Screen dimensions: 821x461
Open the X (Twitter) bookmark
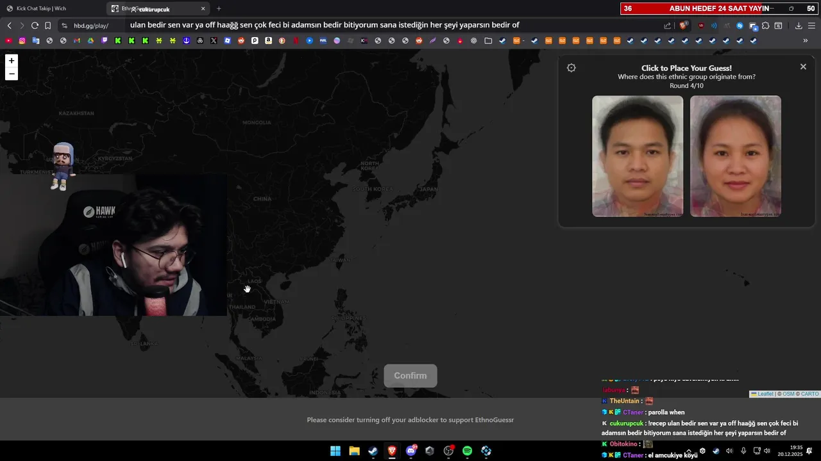coord(214,40)
